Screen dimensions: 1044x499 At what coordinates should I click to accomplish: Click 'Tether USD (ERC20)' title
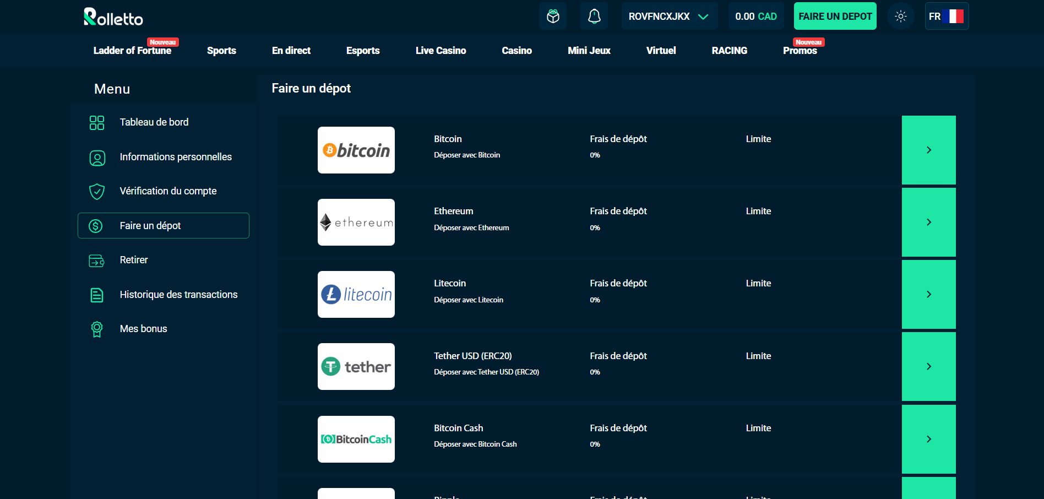(473, 356)
